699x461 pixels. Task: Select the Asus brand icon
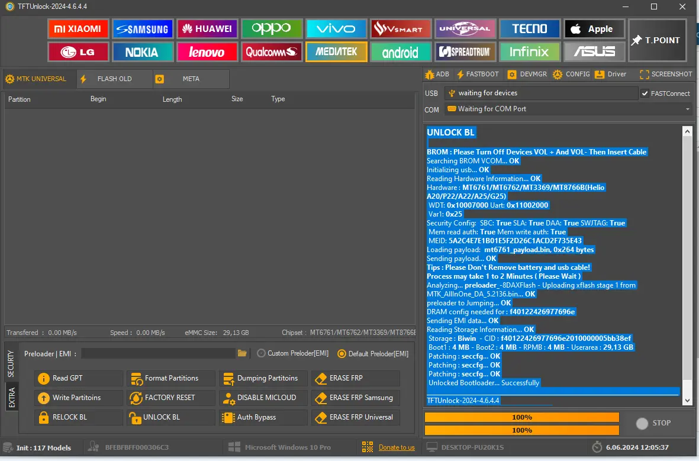[594, 52]
